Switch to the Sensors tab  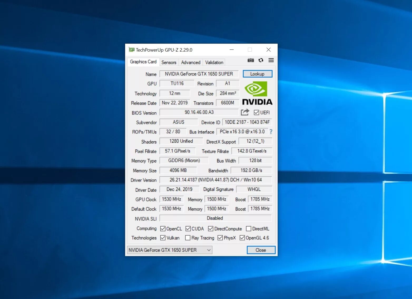point(169,62)
